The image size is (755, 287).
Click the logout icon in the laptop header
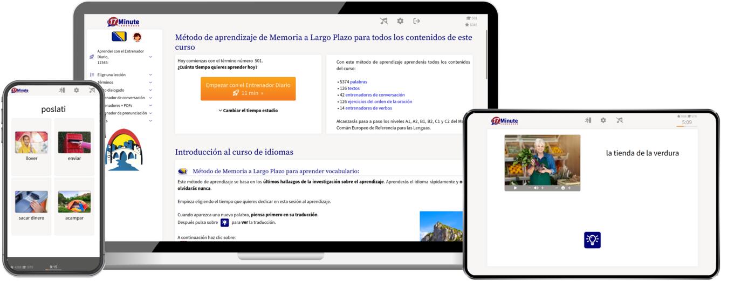416,21
